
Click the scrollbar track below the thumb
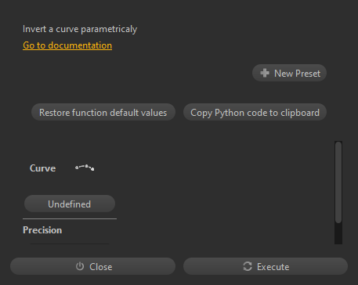click(x=338, y=233)
